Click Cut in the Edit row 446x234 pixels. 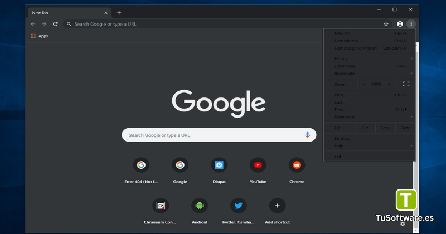pos(365,128)
